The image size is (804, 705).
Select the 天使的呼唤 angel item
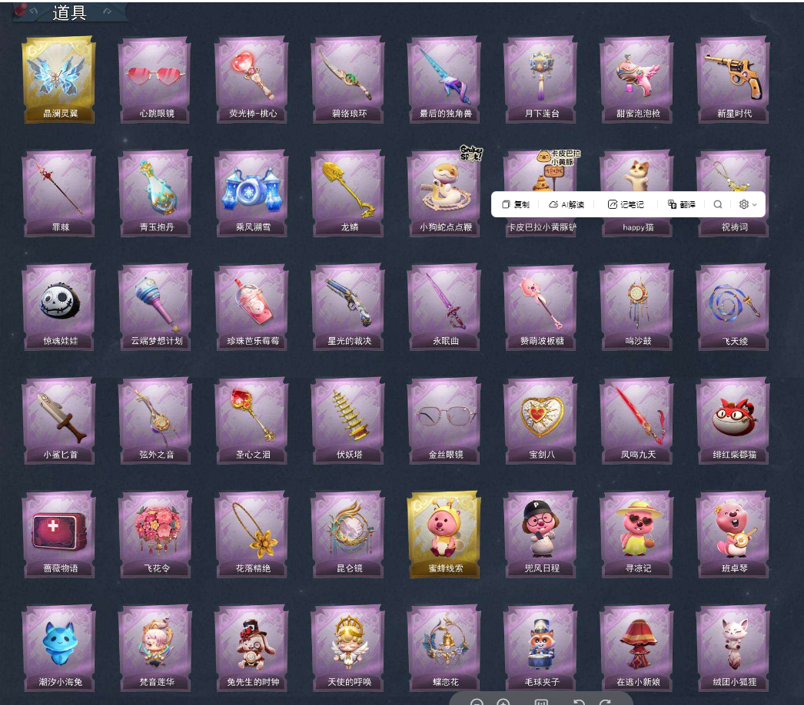(347, 648)
